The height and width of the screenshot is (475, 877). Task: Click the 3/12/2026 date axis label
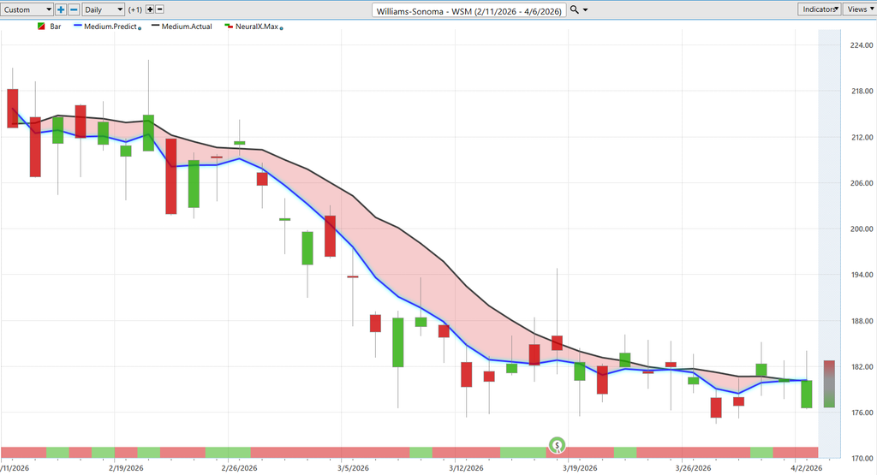467,468
